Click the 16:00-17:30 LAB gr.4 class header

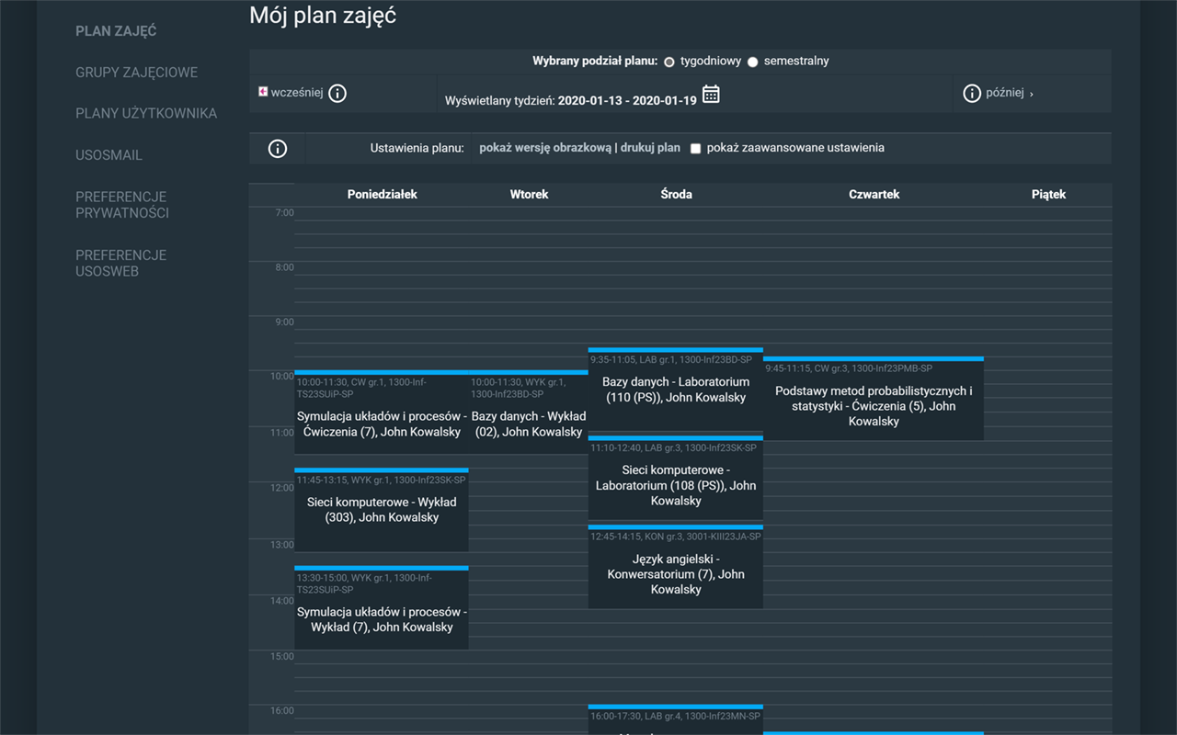pyautogui.click(x=676, y=717)
